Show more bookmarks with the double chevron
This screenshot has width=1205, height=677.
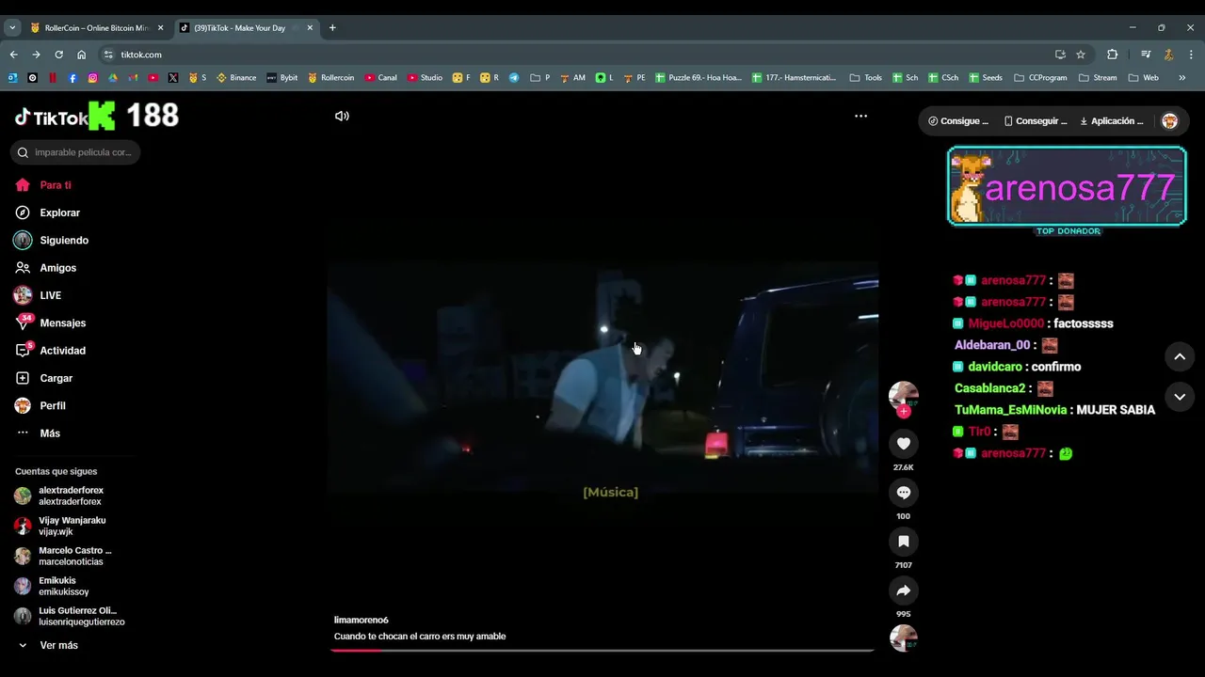point(1182,78)
